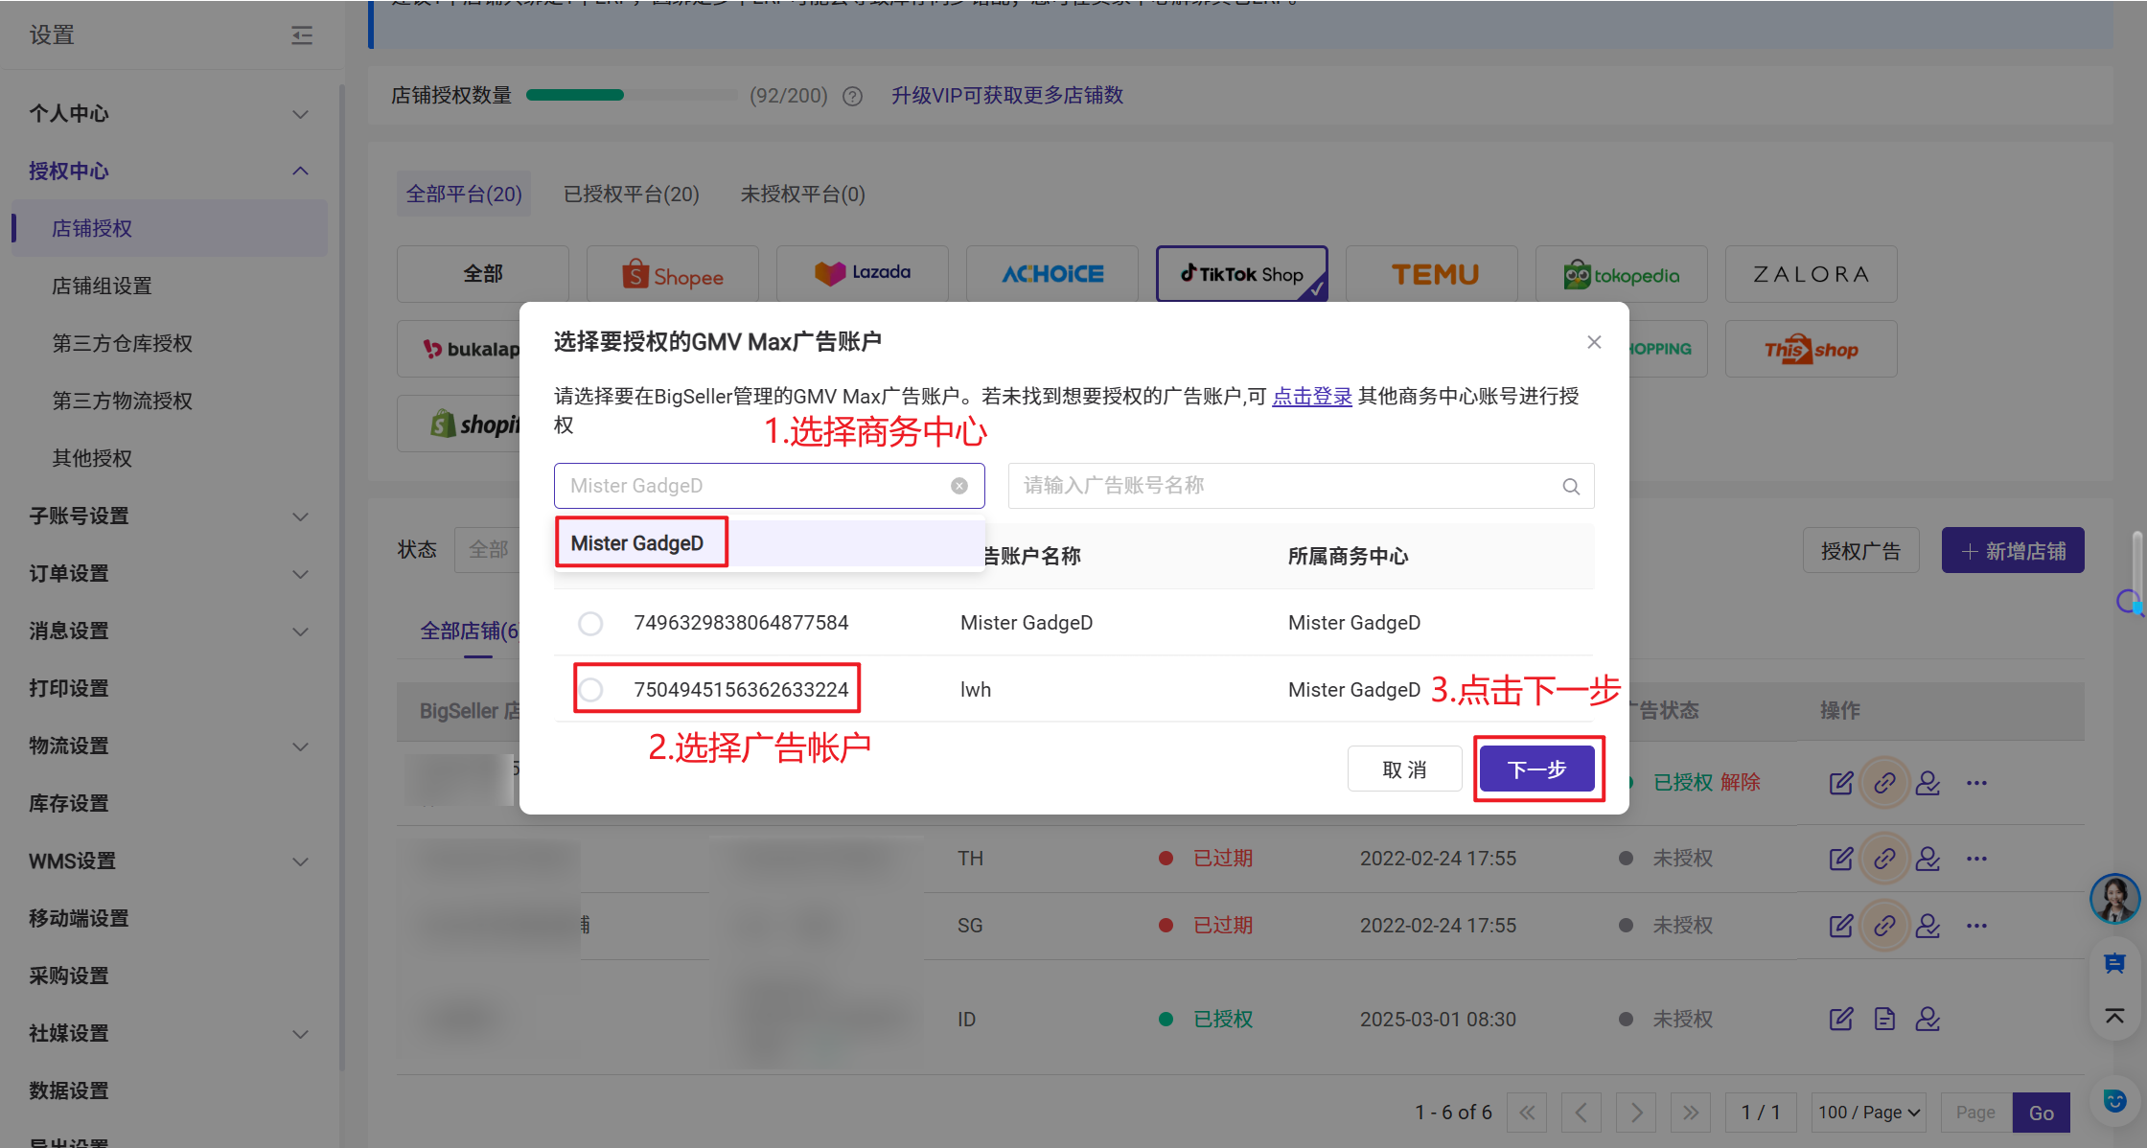2147x1148 pixels.
Task: Switch to the 全部平台(20) tab
Action: coord(464,195)
